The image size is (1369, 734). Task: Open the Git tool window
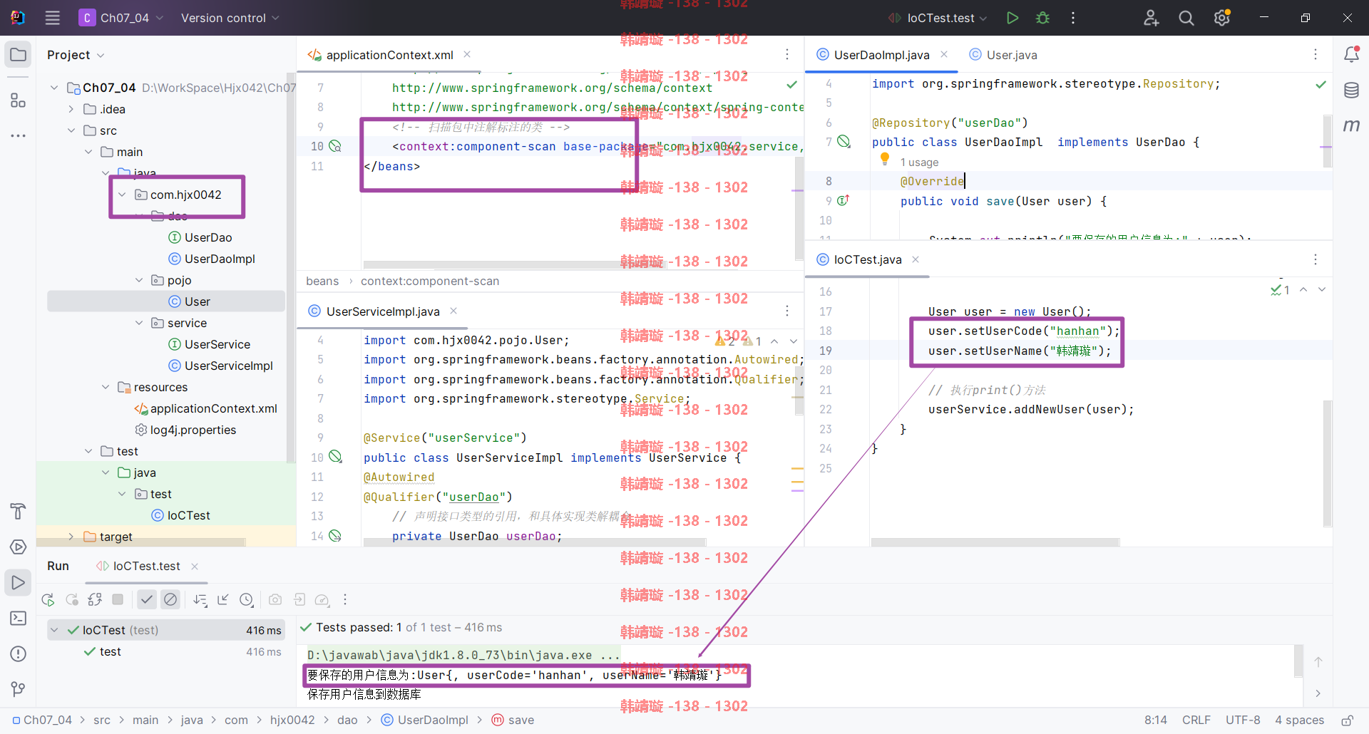18,689
